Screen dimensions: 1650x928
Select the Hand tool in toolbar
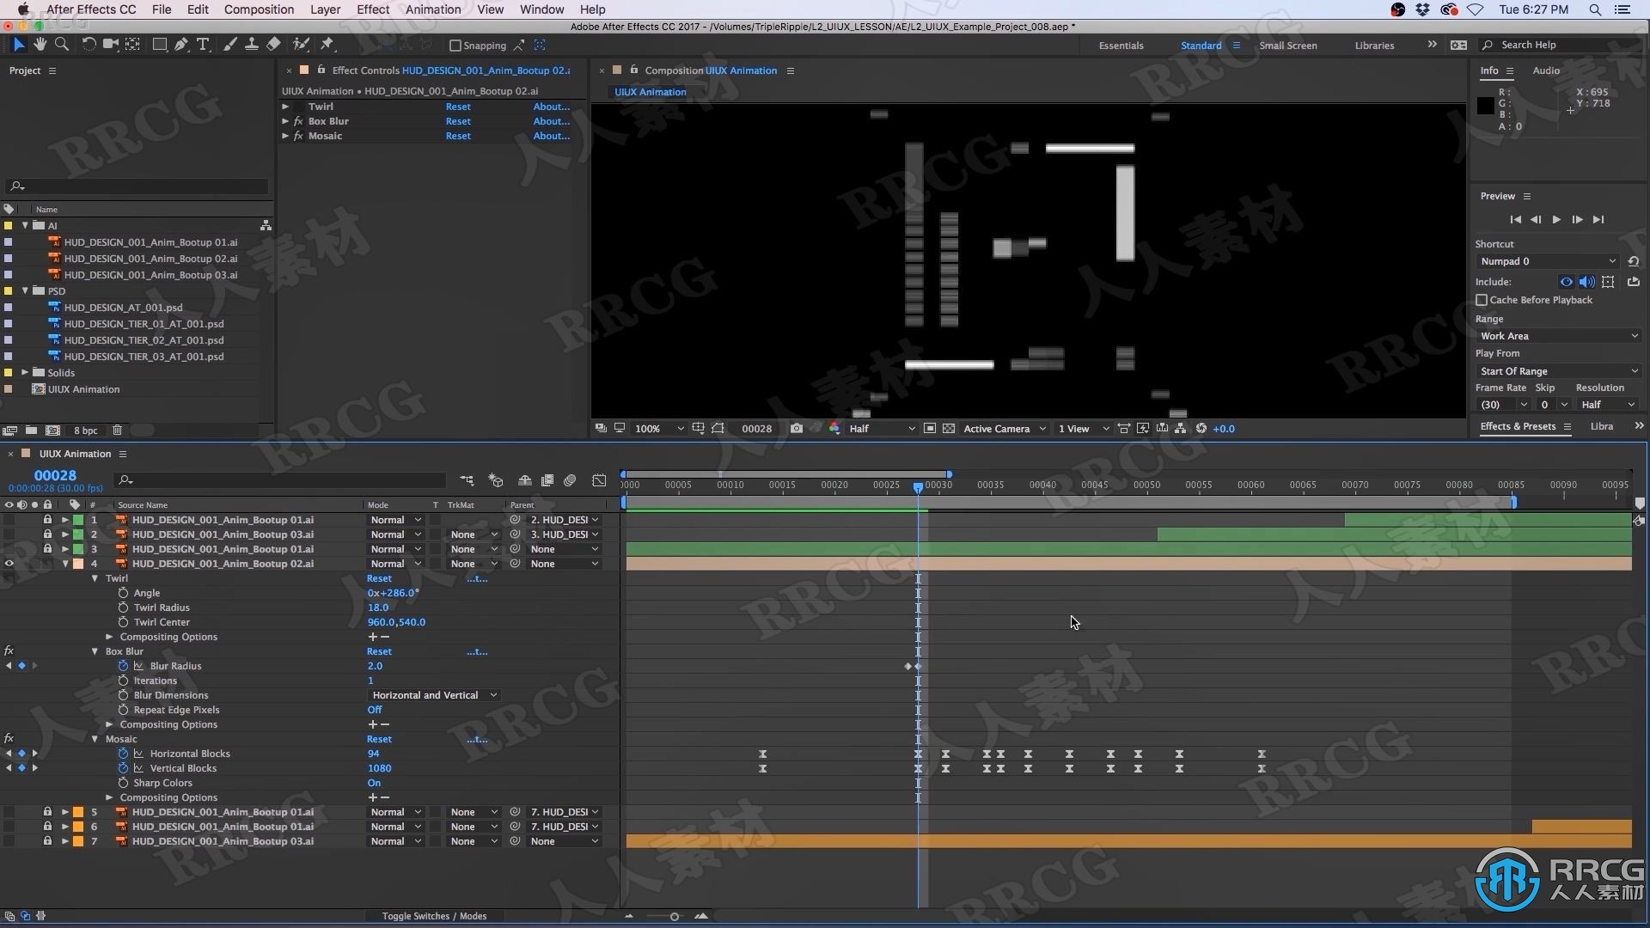(40, 46)
